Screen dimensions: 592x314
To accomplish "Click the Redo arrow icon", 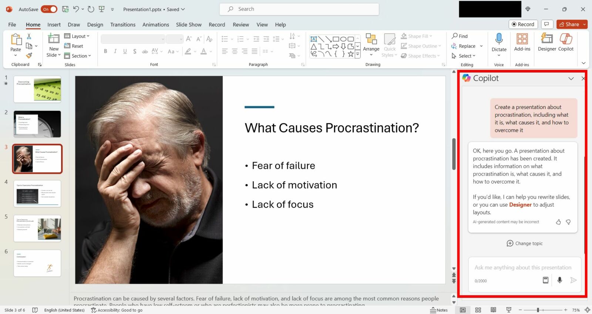I will click(x=91, y=9).
